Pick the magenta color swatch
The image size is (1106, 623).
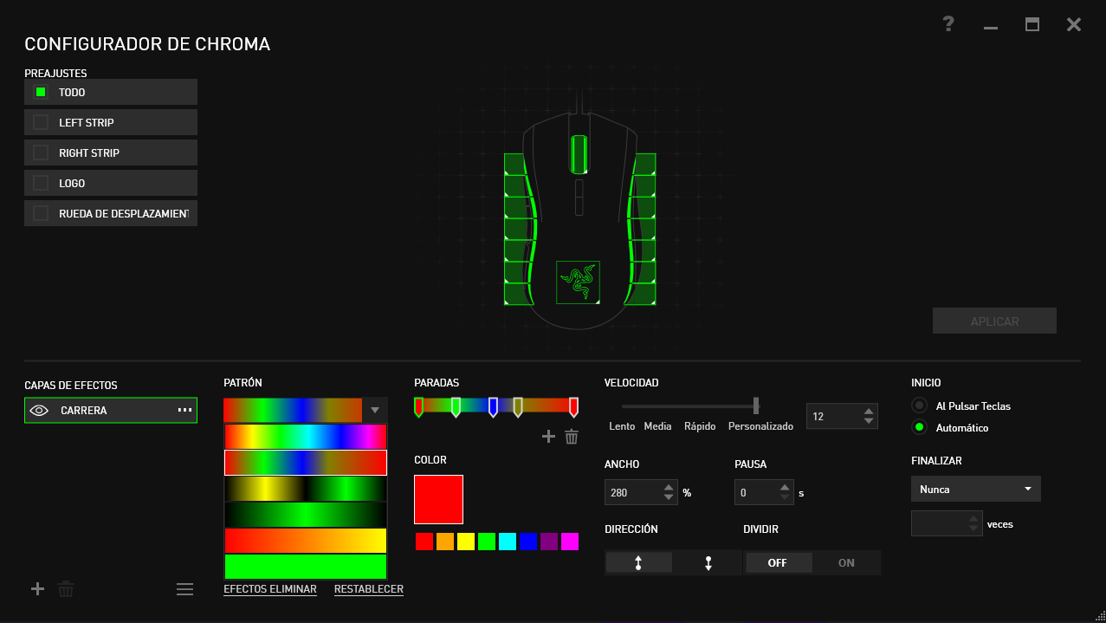570,542
